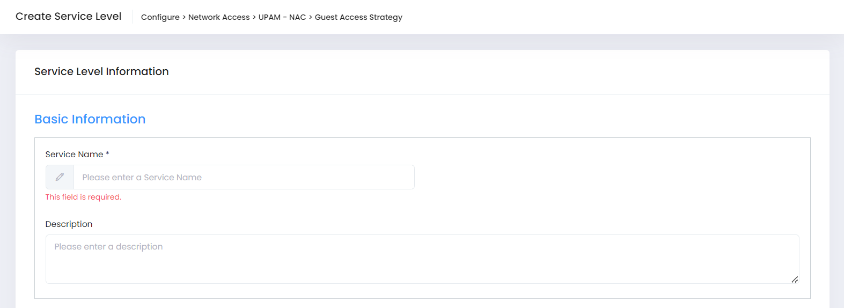
Task: Click the arrow before Guest Access Strategy
Action: click(x=311, y=17)
